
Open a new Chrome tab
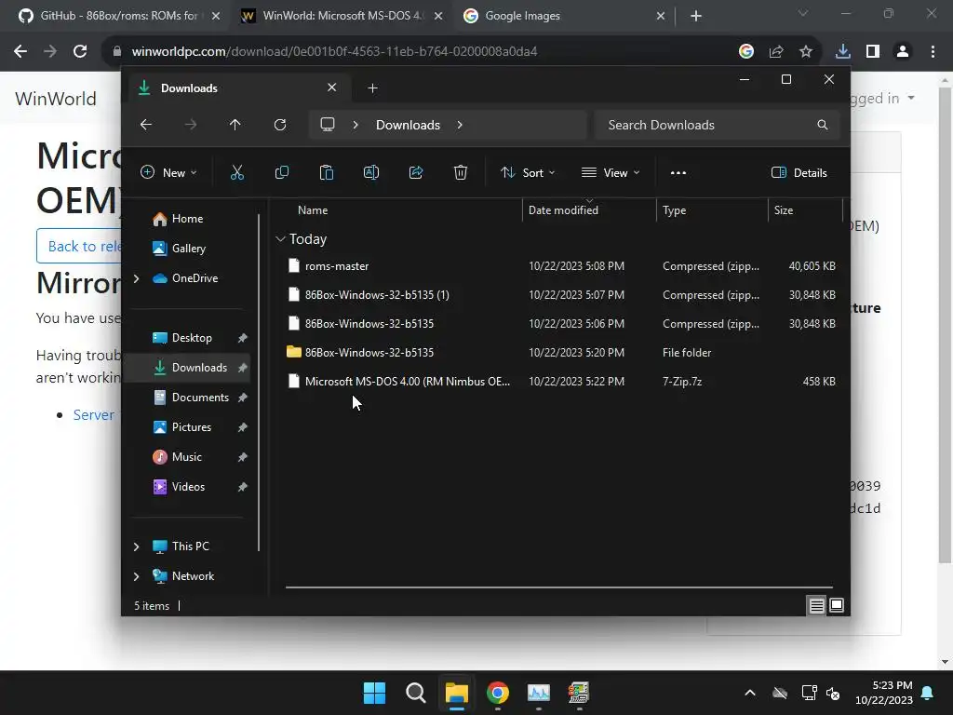(x=696, y=16)
